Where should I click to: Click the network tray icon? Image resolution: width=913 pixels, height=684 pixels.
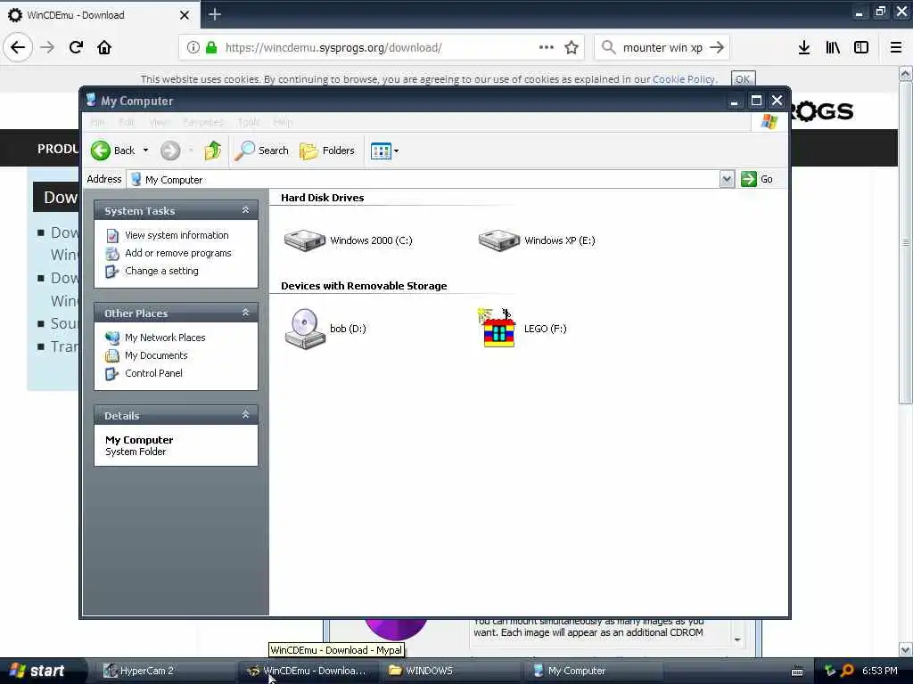coord(830,671)
